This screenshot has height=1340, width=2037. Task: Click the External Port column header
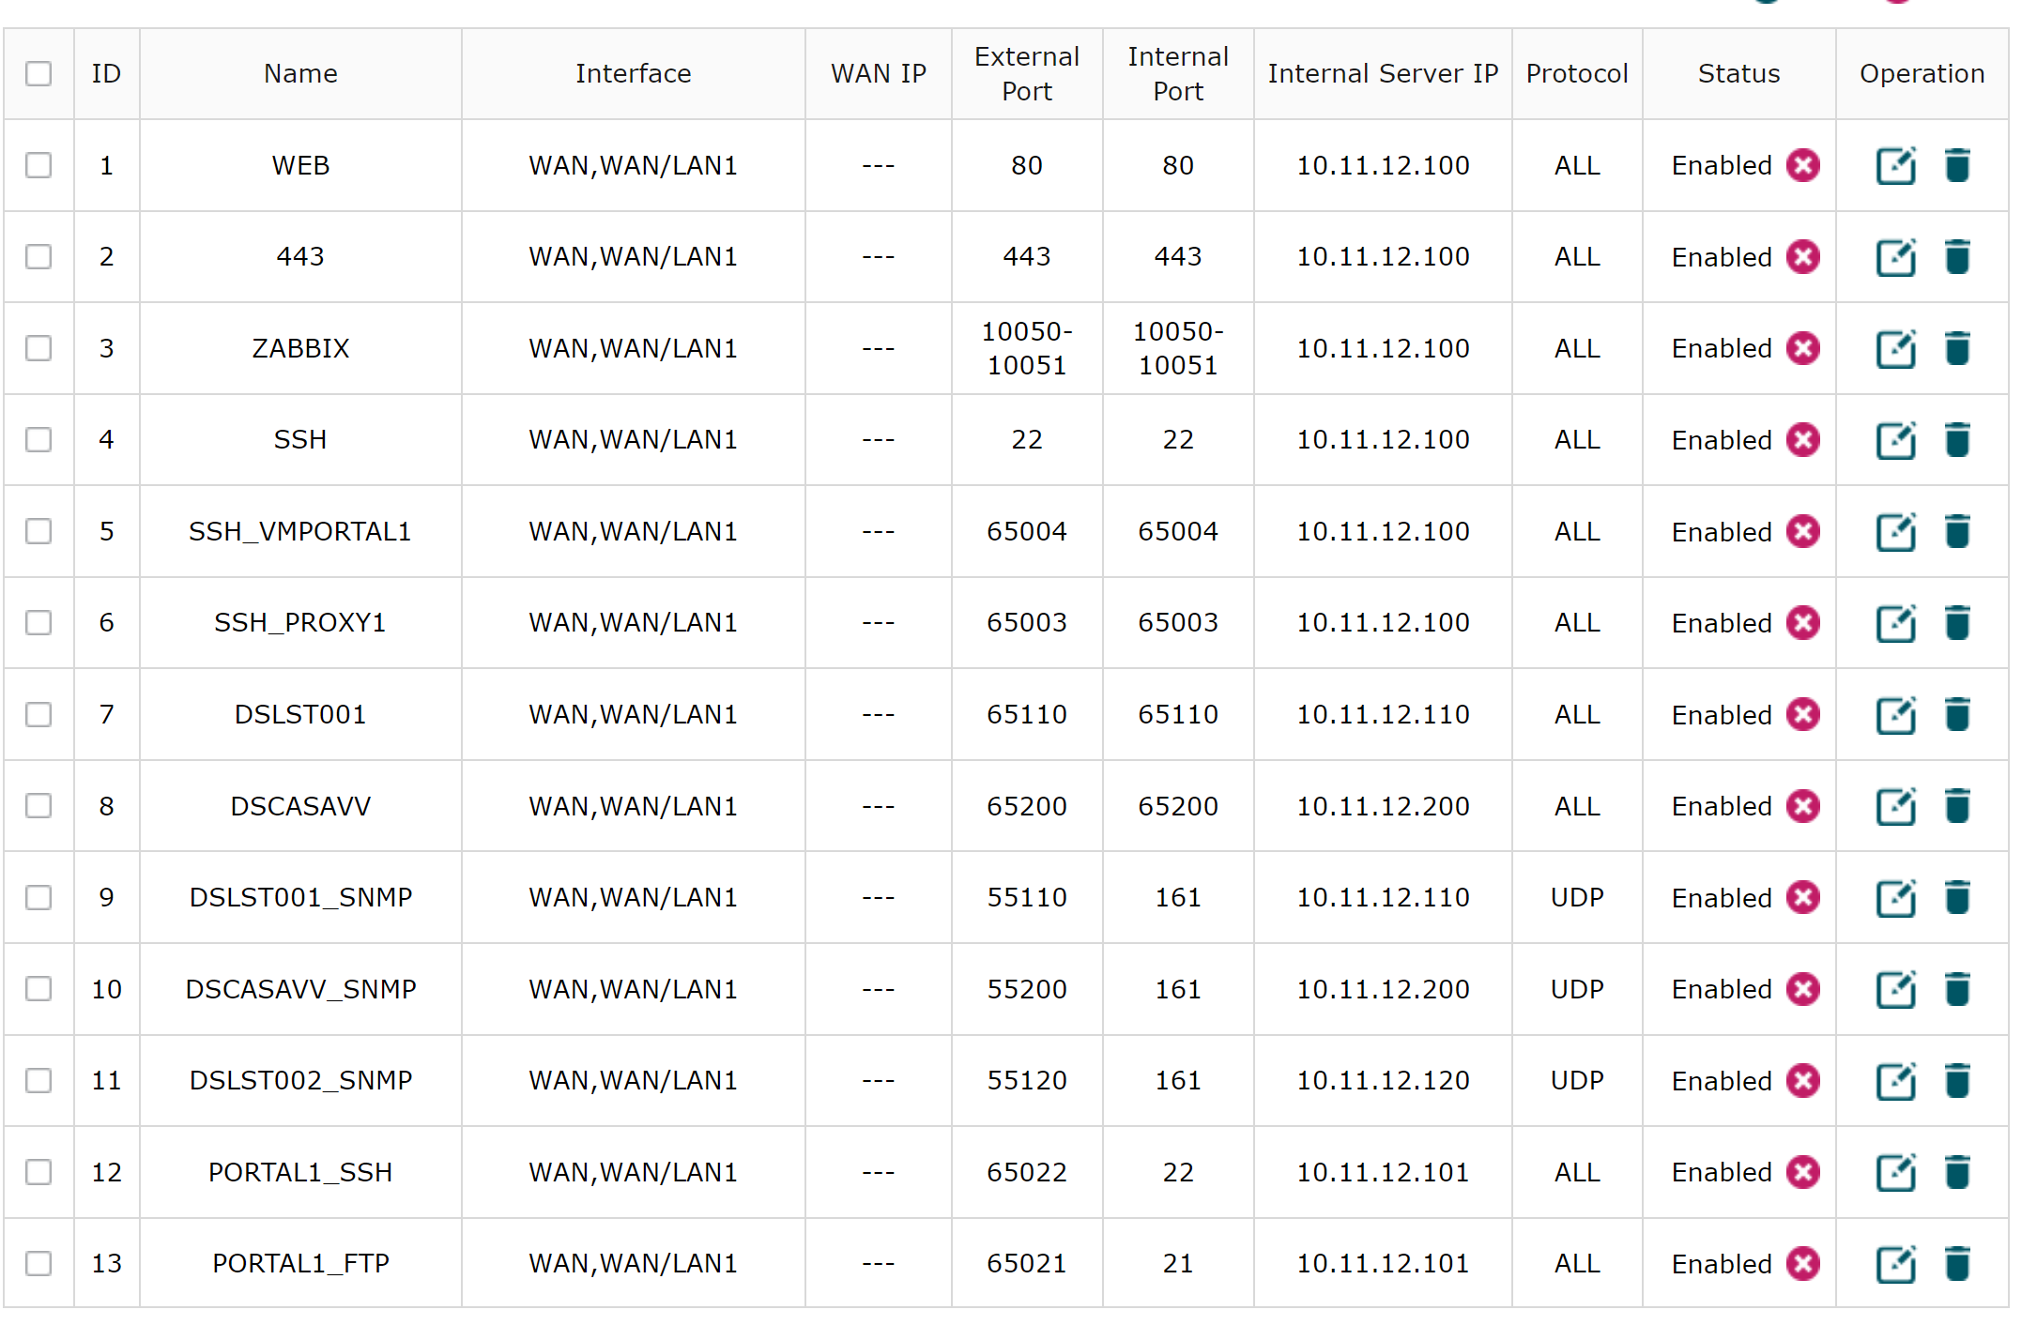1026,73
